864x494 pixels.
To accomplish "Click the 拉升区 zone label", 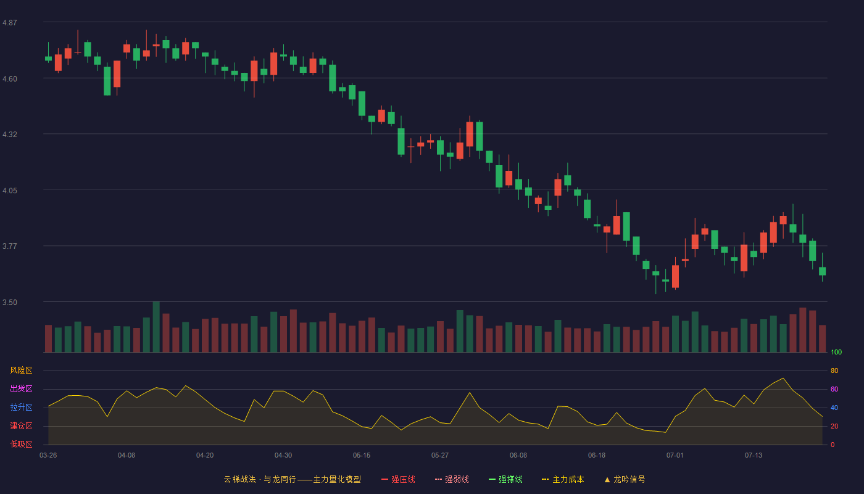I will coord(21,408).
